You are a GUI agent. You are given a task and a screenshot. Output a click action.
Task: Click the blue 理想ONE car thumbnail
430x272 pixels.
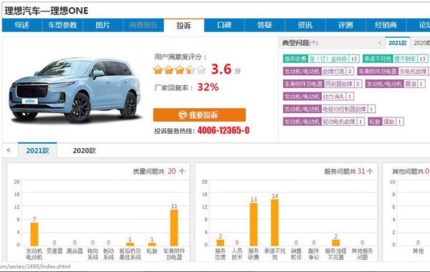point(75,89)
